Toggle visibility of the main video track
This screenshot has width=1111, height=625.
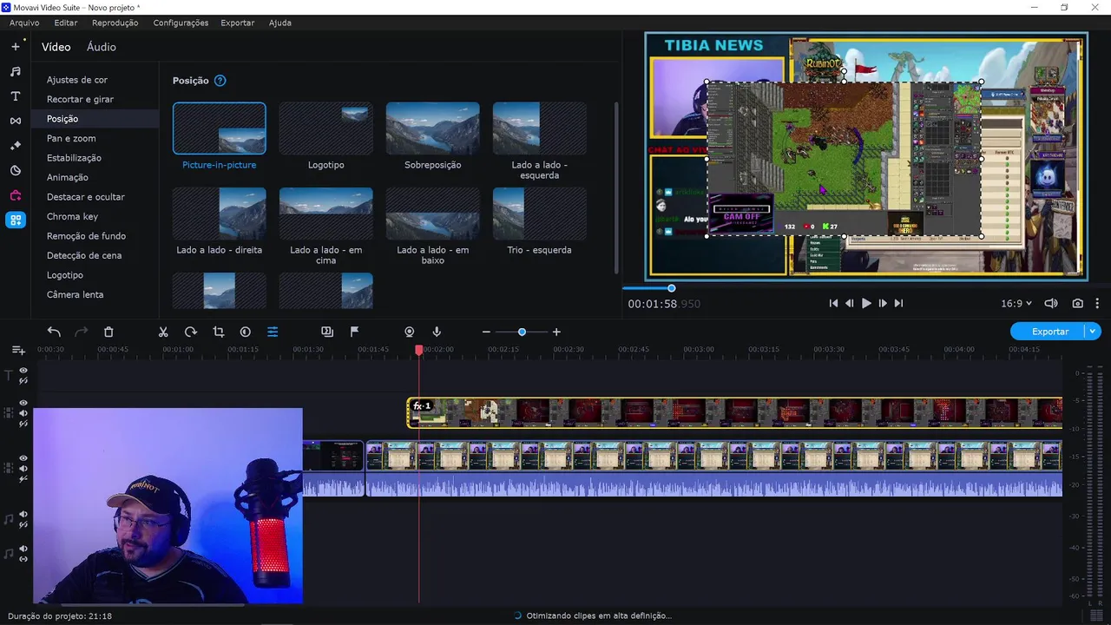point(23,457)
